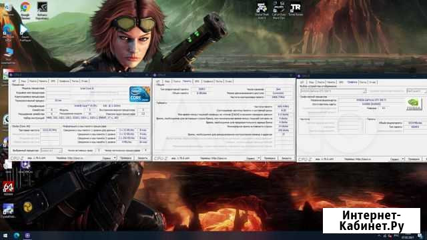Click middle CPU-Z window's title bar icon
Viewport: 427px width, 240px height.
[x=155, y=75]
